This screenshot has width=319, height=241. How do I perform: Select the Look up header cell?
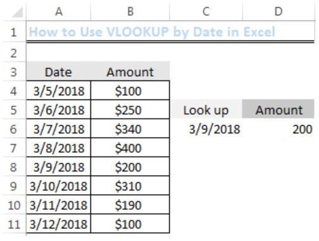coord(206,110)
